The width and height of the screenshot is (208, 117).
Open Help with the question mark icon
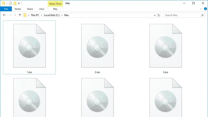click(x=206, y=9)
